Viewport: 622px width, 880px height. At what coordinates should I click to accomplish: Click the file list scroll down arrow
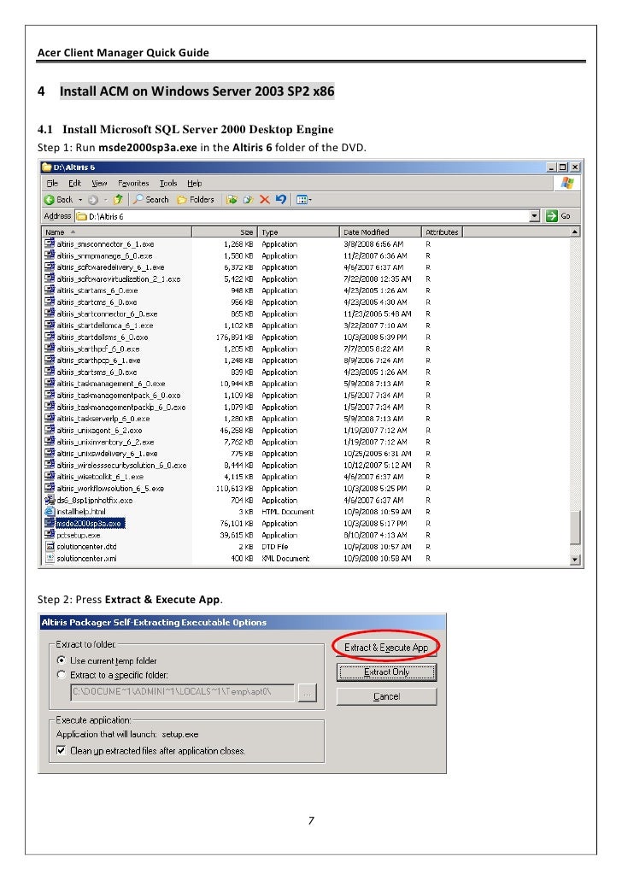[575, 559]
